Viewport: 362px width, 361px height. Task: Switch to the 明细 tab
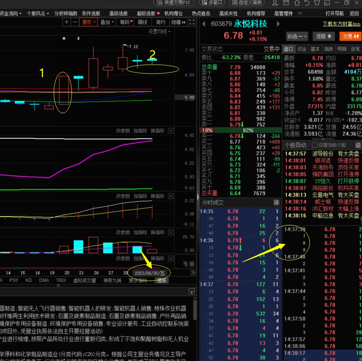[x=342, y=49]
